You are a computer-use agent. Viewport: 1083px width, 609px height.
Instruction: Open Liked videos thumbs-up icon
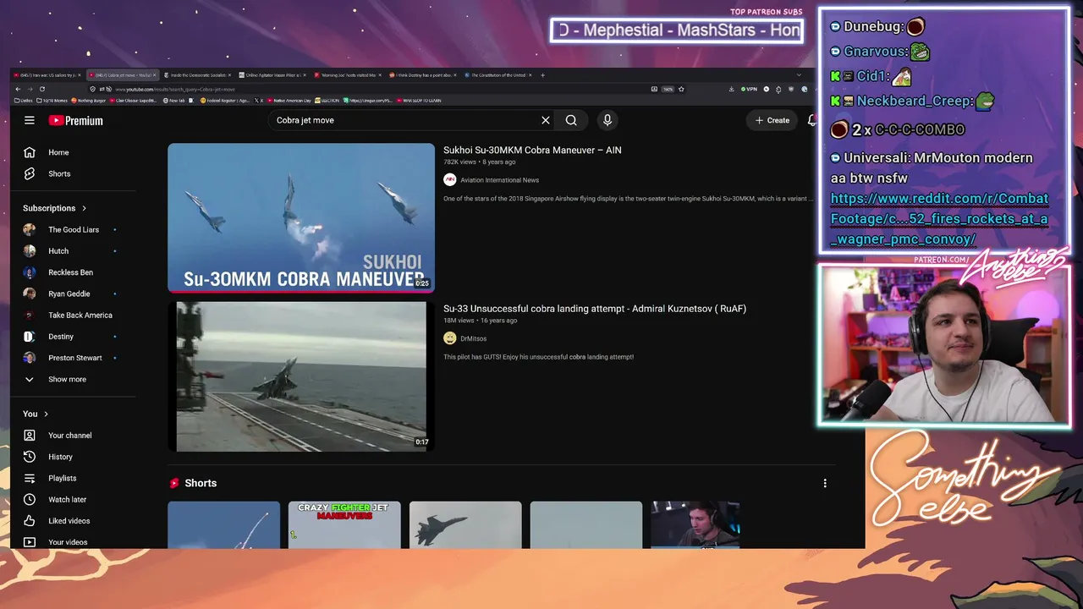click(x=30, y=521)
